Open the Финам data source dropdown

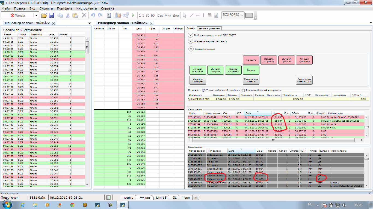(x=36, y=16)
